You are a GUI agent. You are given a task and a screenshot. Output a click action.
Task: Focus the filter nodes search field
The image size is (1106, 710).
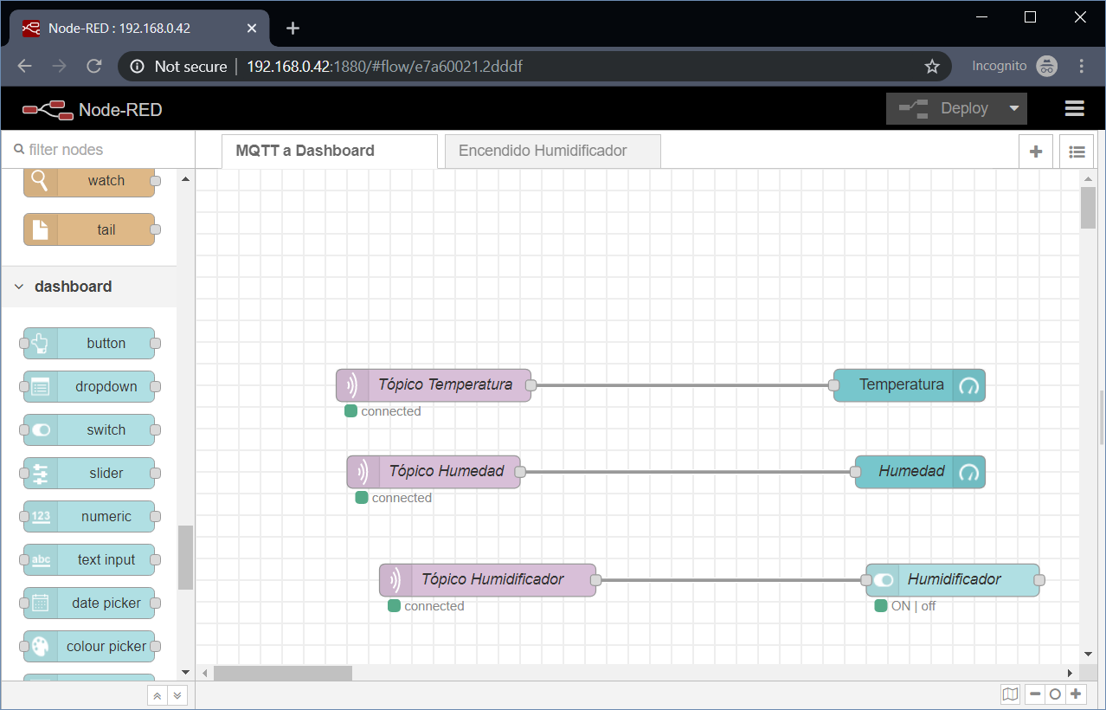(x=98, y=150)
